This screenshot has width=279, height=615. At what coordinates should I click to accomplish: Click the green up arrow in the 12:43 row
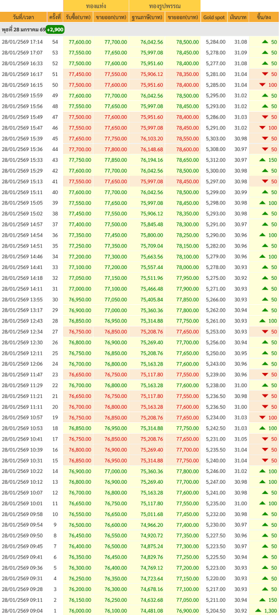(x=263, y=321)
